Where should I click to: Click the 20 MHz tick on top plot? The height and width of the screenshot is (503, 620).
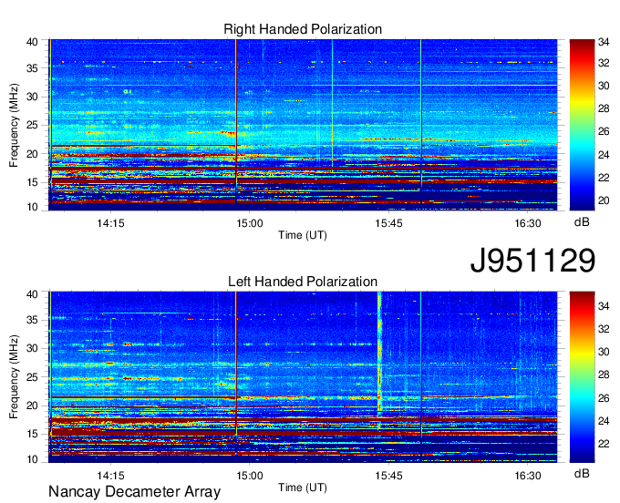[32, 154]
